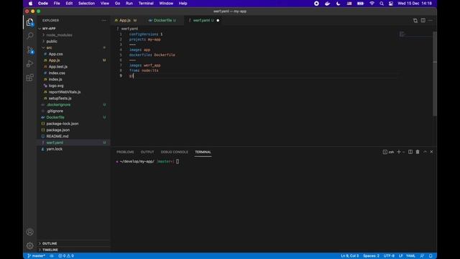The width and height of the screenshot is (460, 259).
Task: Click the editor minimap
Action: pos(415,35)
